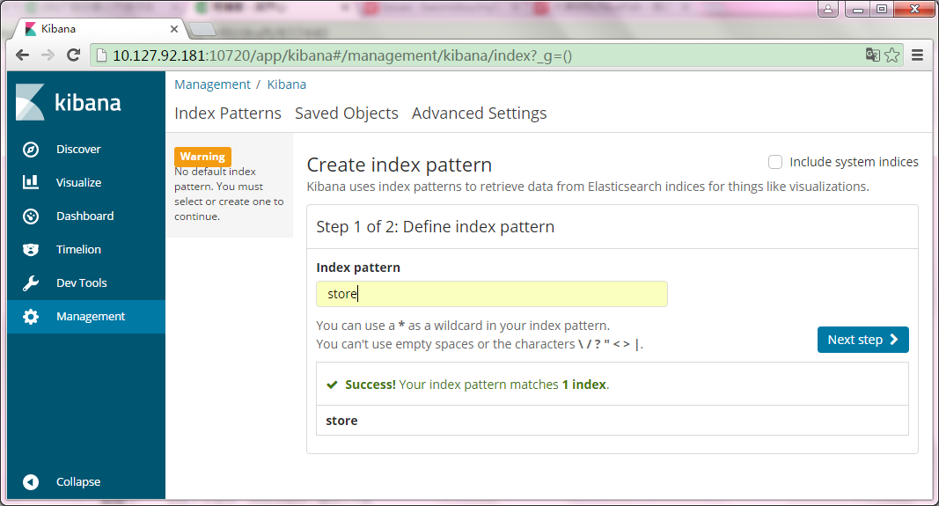Viewport: 939px width, 506px height.
Task: Bookmark page with star icon
Action: click(891, 55)
